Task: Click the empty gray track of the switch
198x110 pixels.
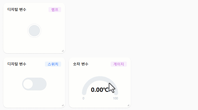Action: pyautogui.click(x=39, y=84)
